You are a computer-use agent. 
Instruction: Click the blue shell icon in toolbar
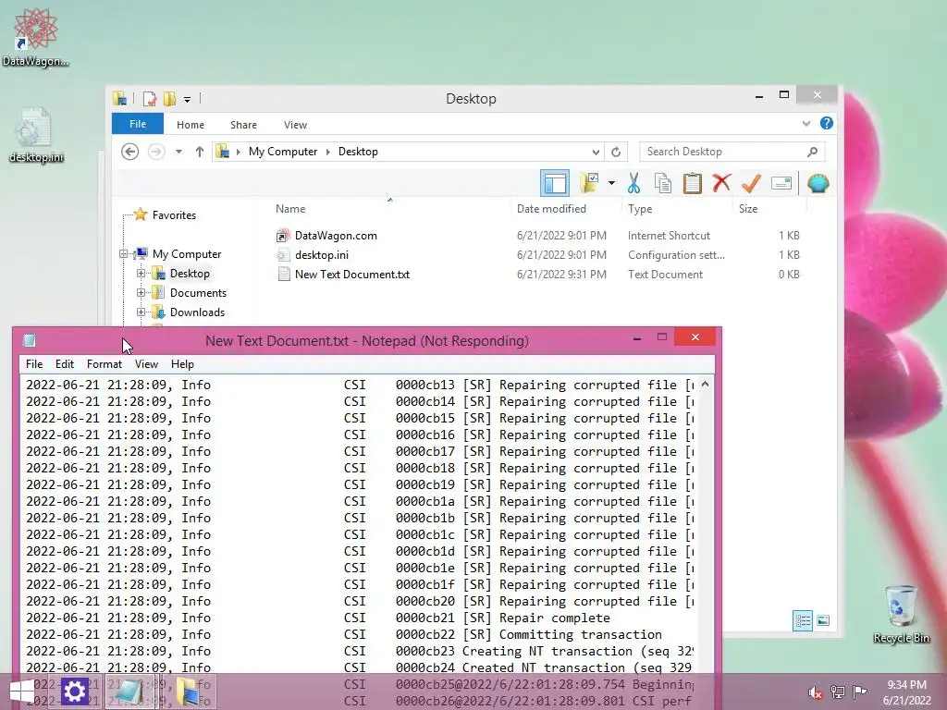818,183
